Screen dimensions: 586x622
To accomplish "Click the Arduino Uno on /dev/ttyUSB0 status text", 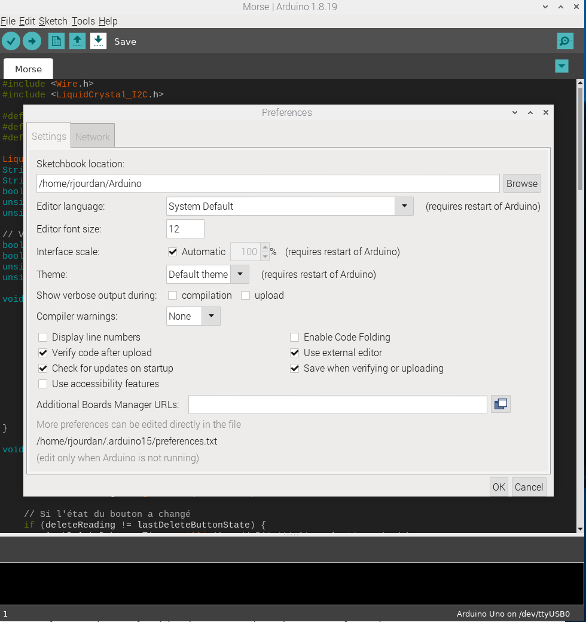I will [x=513, y=614].
